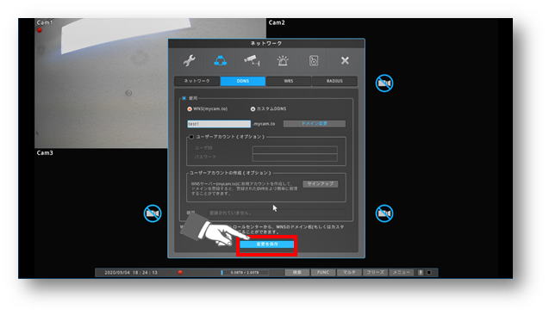Screen dimensions: 549x315
Task: Click the no-camera icon in Cam3 pane
Action: tap(153, 213)
